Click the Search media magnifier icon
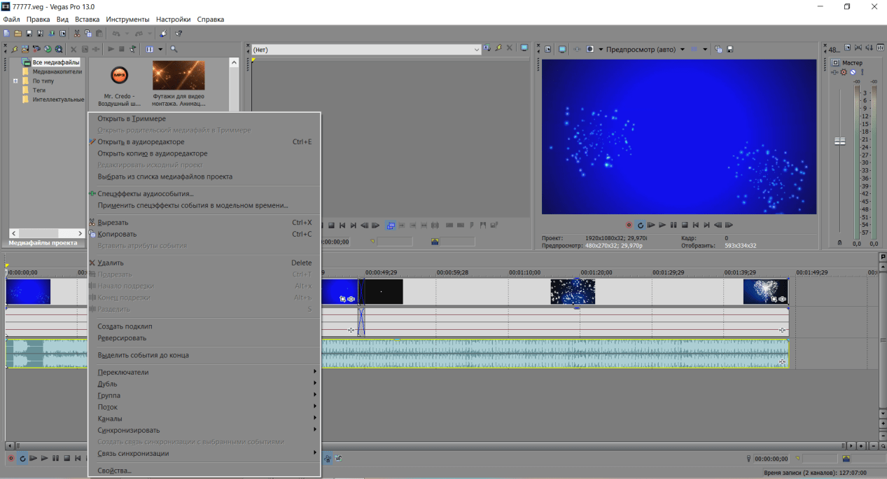 (174, 50)
